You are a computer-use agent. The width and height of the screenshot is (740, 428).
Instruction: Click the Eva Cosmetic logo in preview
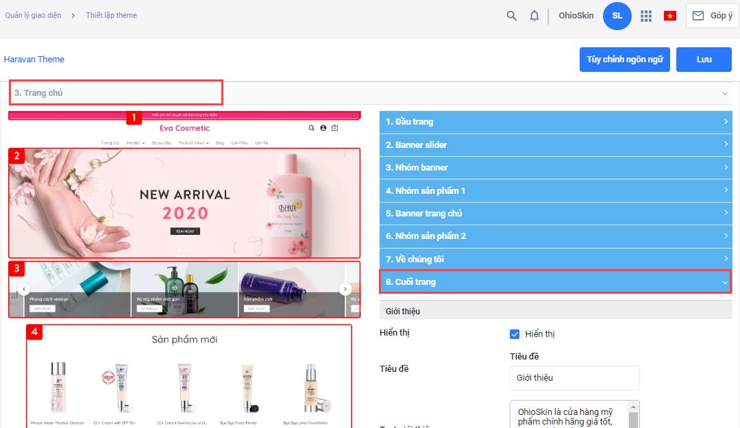[184, 128]
